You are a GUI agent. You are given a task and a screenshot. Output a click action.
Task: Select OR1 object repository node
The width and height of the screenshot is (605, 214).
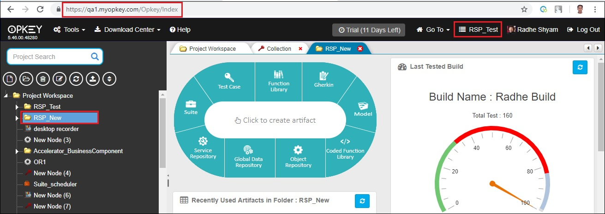tap(35, 162)
